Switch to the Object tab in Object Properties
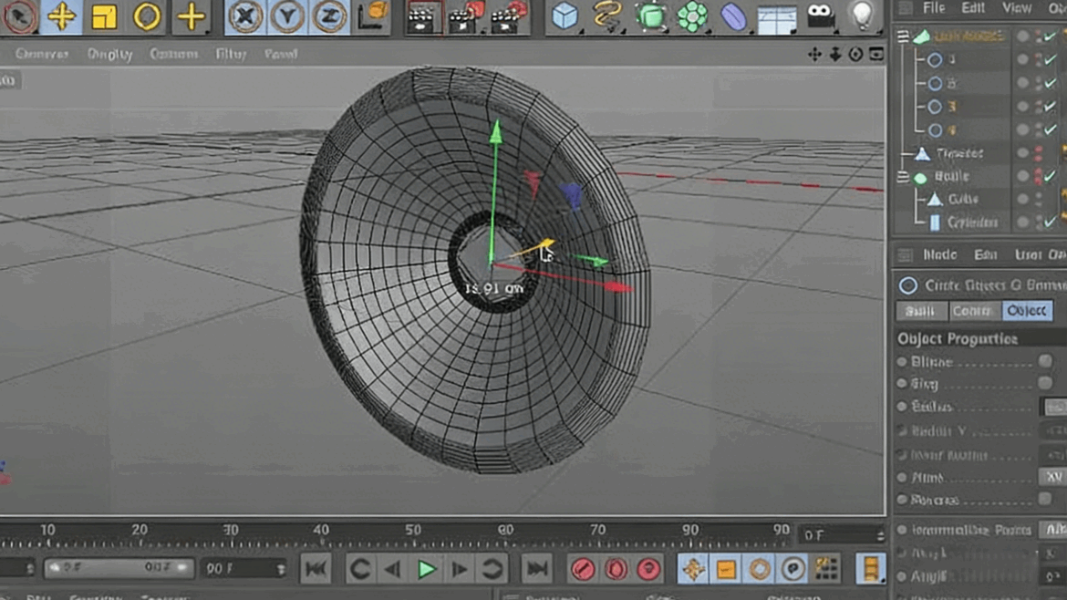This screenshot has width=1067, height=600. (1027, 311)
